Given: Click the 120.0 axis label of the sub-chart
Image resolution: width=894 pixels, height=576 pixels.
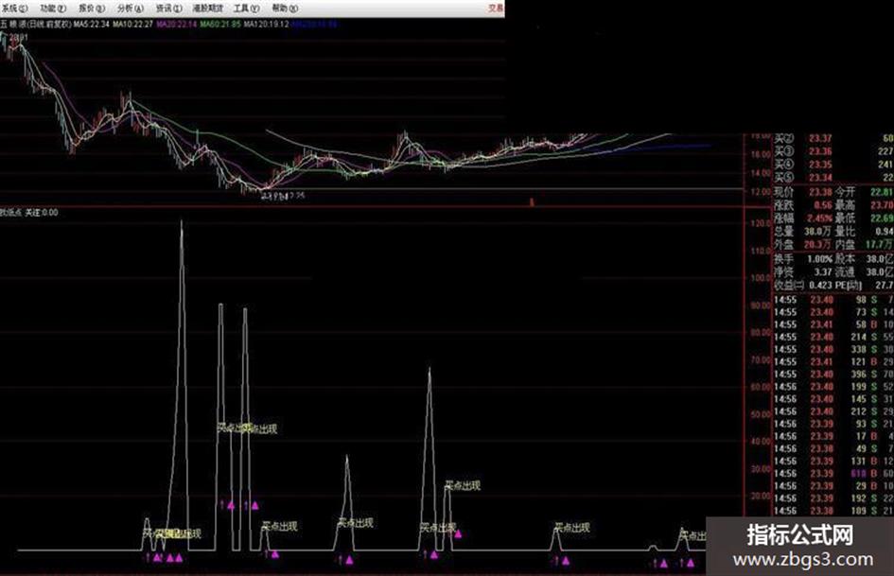Looking at the screenshot, I should (762, 223).
